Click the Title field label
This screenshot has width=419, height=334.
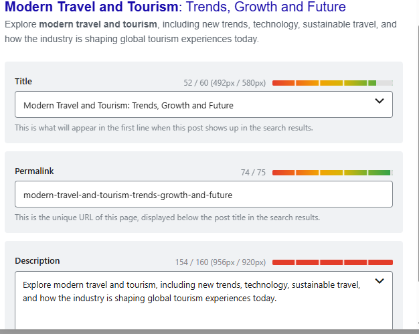point(23,81)
